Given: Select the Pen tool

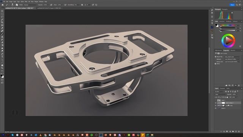Looking at the screenshot, I should [x=2, y=54].
